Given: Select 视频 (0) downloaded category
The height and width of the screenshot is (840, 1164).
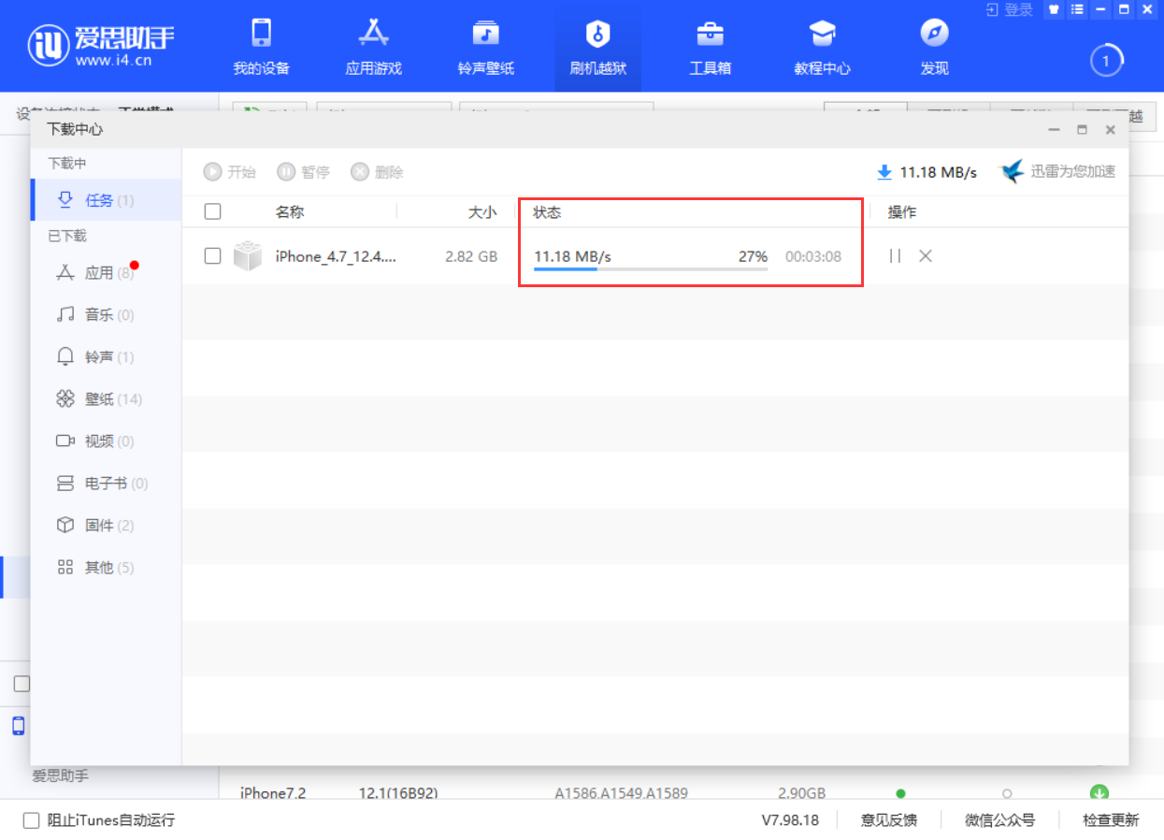Looking at the screenshot, I should click(107, 442).
